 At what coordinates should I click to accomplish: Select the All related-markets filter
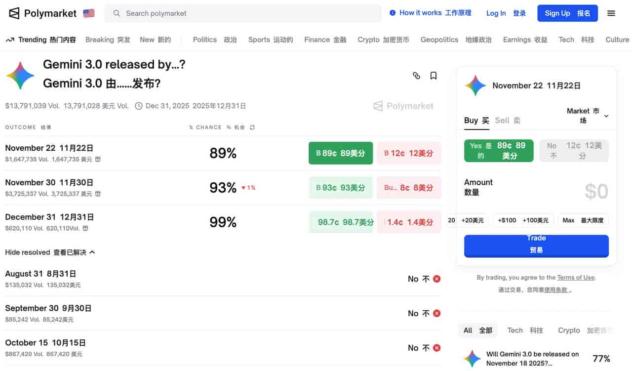coord(477,330)
